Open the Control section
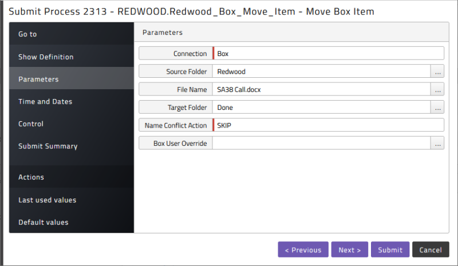Viewport: 458px width, 266px height. pos(72,124)
